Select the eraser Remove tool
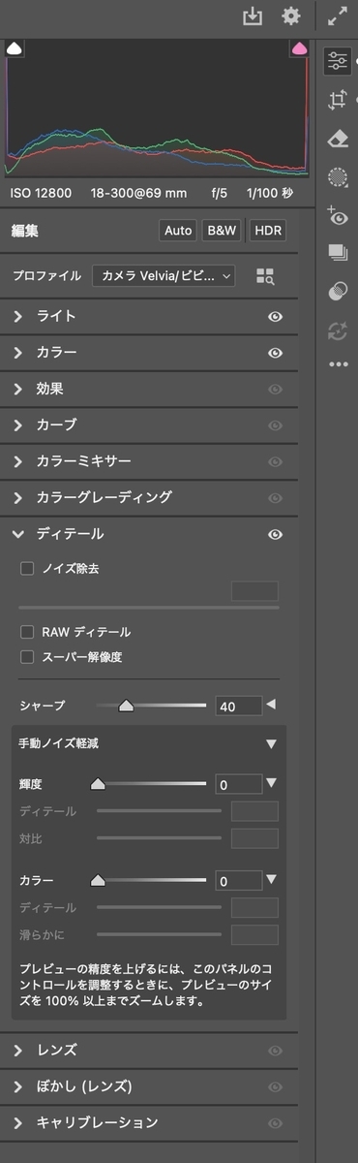Screen dimensions: 358x1163 (x=338, y=139)
